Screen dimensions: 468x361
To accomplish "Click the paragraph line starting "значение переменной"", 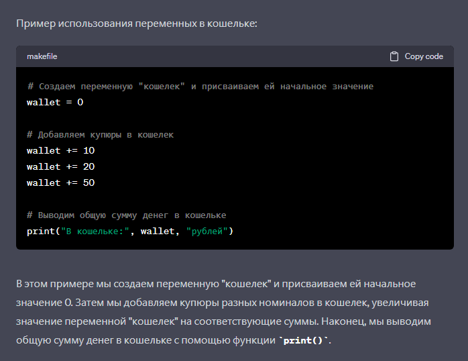I will coord(223,321).
